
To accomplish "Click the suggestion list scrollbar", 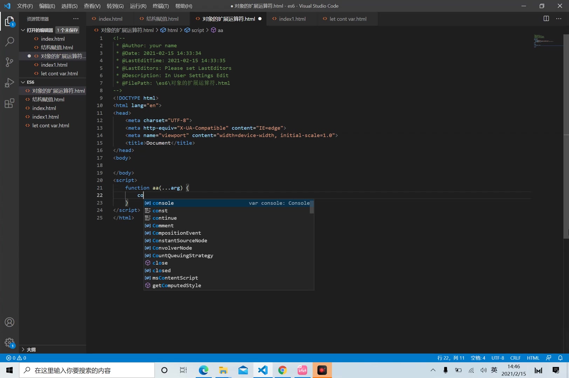I will 312,206.
